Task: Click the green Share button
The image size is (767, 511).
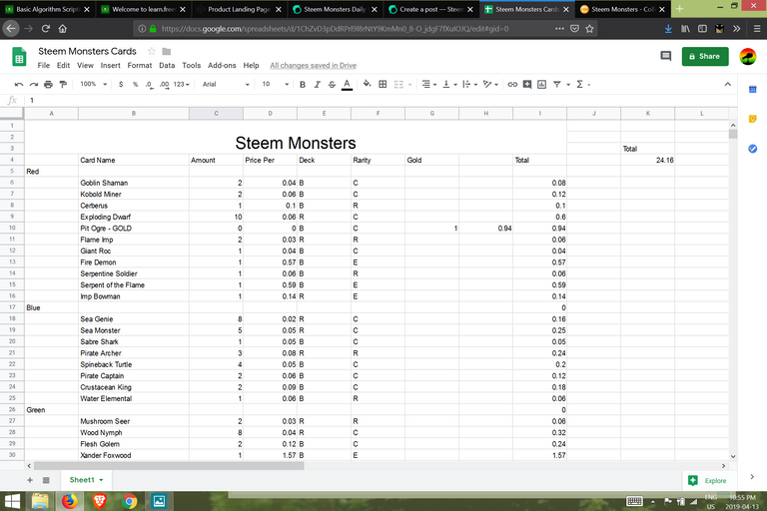Action: [x=705, y=56]
